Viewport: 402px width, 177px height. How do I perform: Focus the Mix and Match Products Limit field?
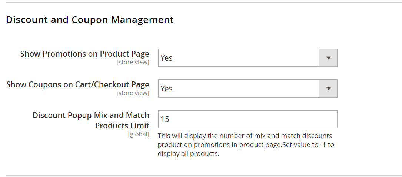[247, 119]
